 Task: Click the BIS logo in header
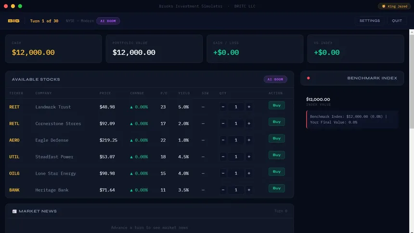click(13, 21)
